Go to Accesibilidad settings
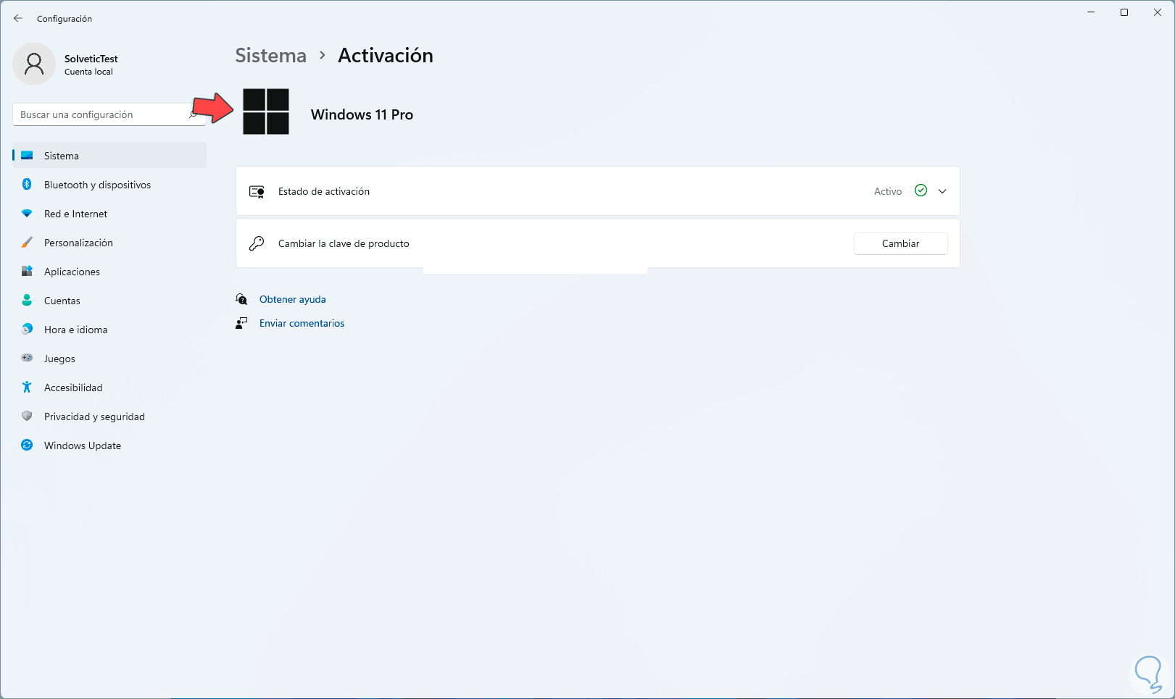 point(109,388)
